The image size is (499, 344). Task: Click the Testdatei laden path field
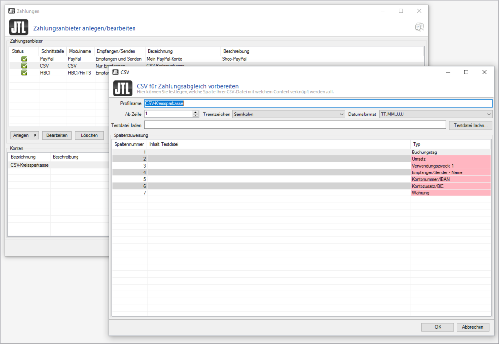click(x=295, y=125)
